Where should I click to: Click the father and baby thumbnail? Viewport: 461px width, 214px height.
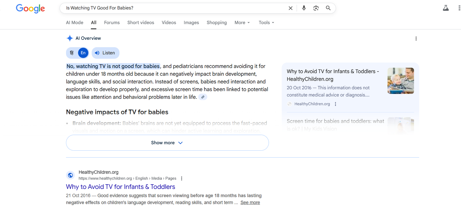400,81
